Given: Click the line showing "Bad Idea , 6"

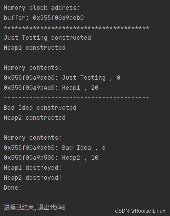Looking at the screenshot, I should click(x=55, y=148).
